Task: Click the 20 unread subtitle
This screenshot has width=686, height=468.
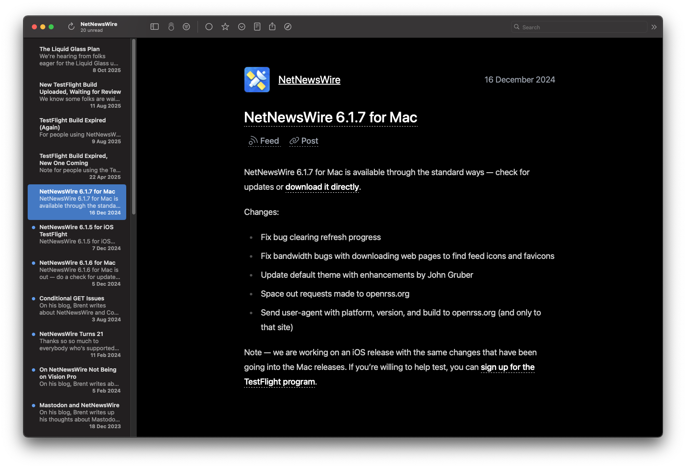Action: pos(91,31)
